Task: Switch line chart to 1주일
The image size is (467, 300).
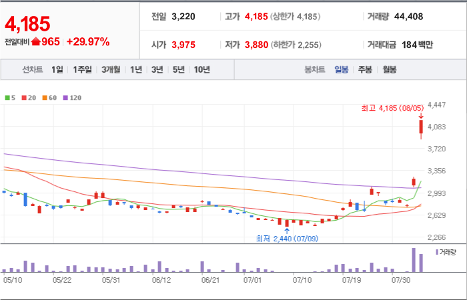Action: (x=83, y=69)
